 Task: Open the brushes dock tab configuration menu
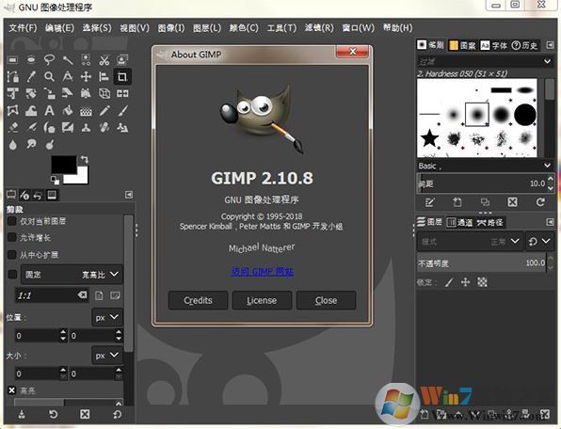tap(550, 45)
